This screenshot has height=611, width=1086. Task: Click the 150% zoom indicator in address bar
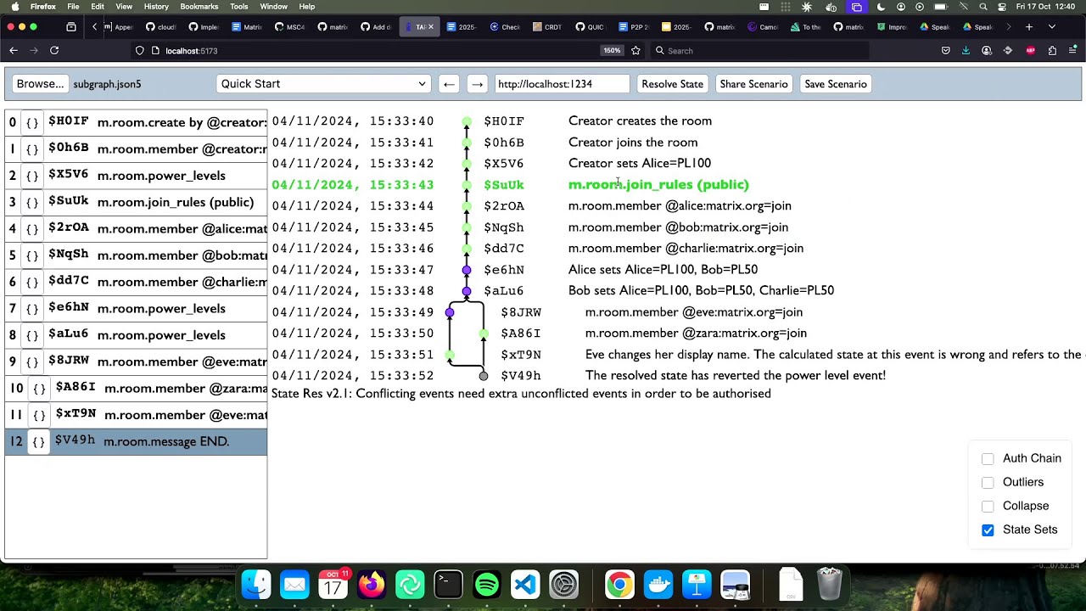coord(612,51)
